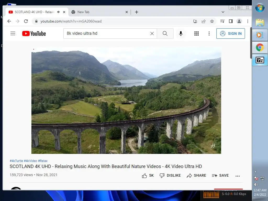Viewport: 268px width, 201px height.
Task: Open the #4kTurtle hashtag
Action: (16, 161)
